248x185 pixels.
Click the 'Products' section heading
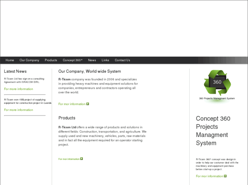click(x=67, y=118)
